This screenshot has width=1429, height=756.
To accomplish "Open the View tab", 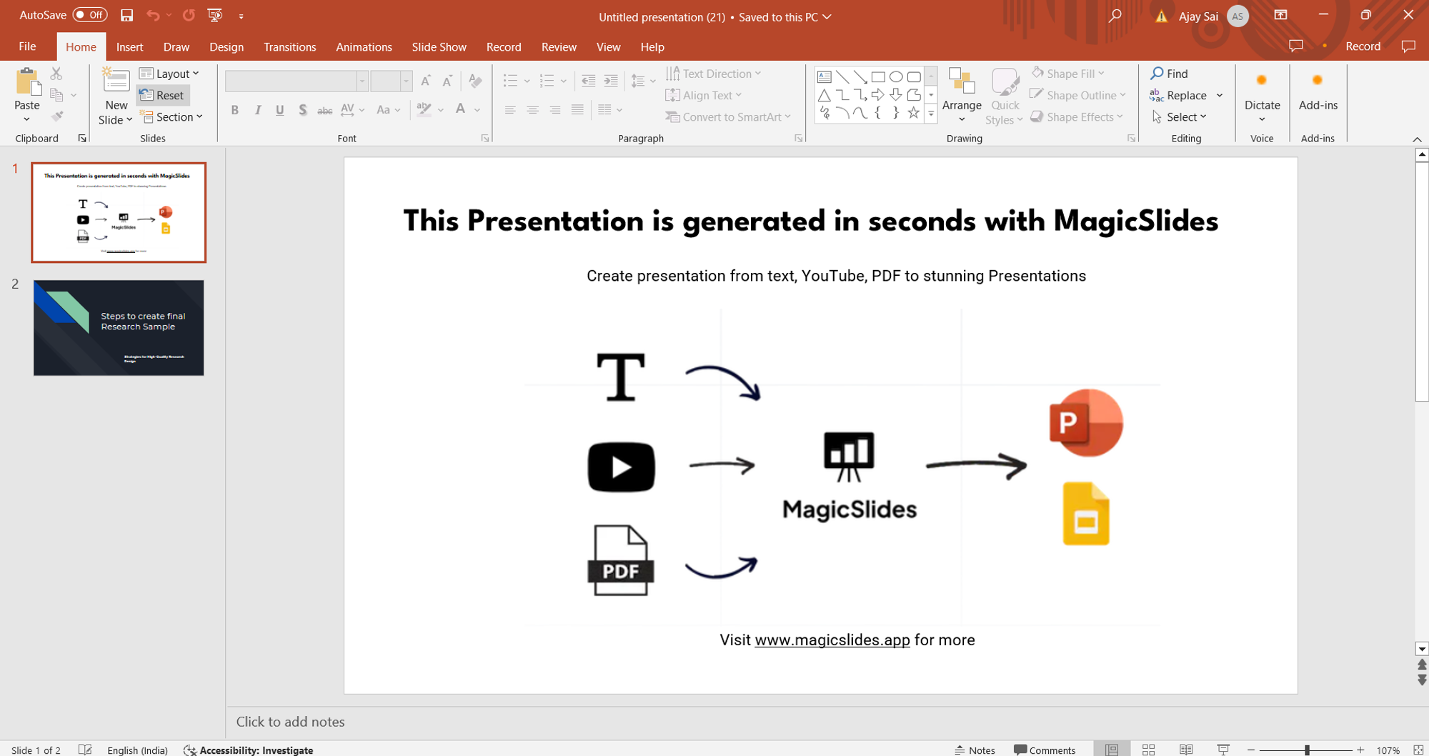I will click(608, 46).
